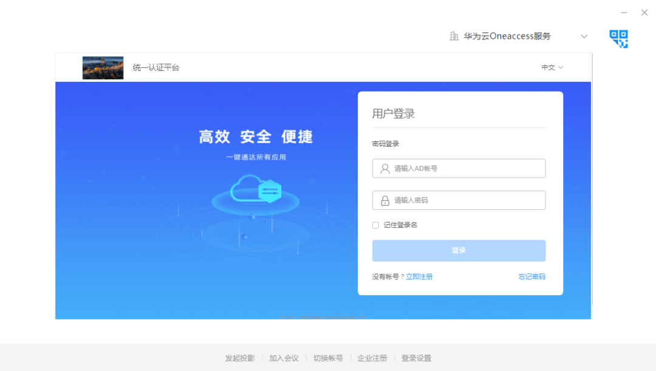
Task: Click the person icon in the AD account field
Action: 383,168
